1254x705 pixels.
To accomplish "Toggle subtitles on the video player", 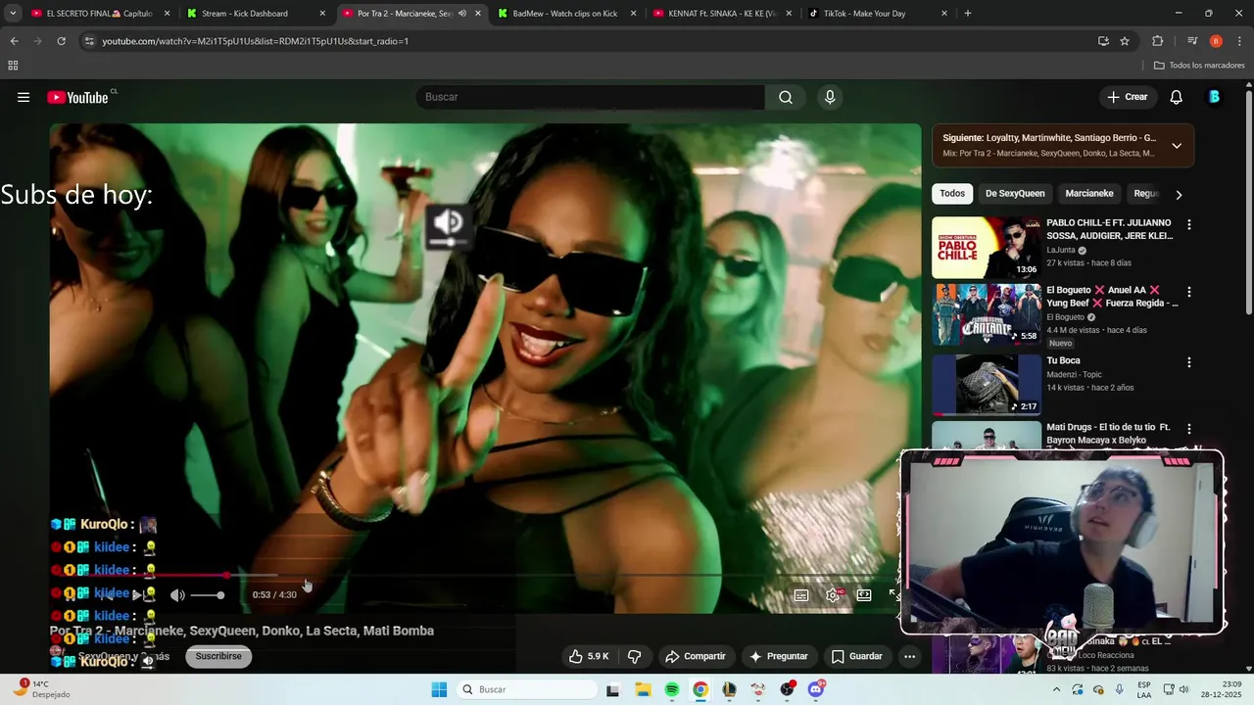I will point(801,594).
